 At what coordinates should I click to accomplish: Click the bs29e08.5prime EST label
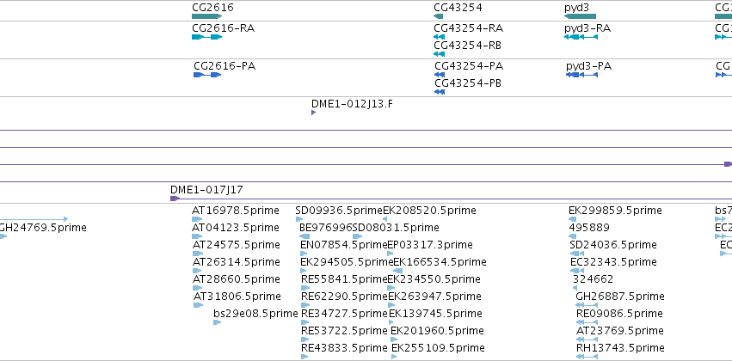(x=255, y=313)
